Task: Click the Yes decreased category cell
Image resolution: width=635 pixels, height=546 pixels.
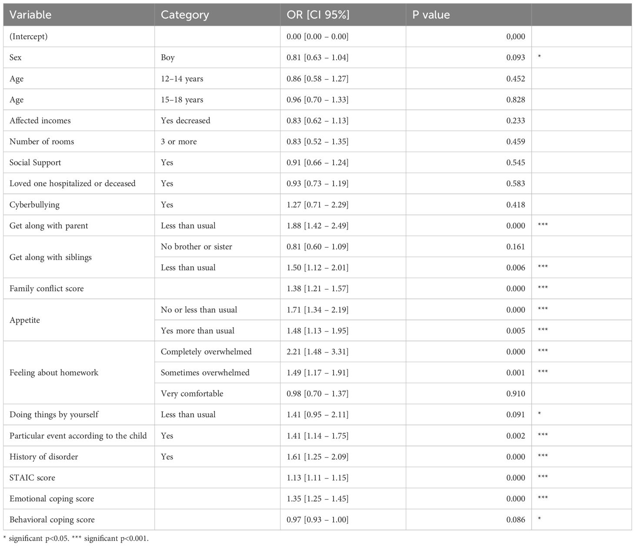Action: tap(185, 120)
